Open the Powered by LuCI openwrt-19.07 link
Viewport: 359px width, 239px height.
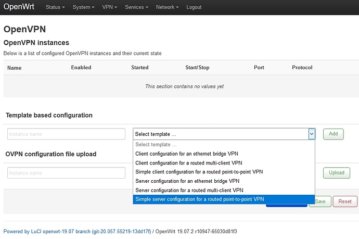[x=77, y=231]
